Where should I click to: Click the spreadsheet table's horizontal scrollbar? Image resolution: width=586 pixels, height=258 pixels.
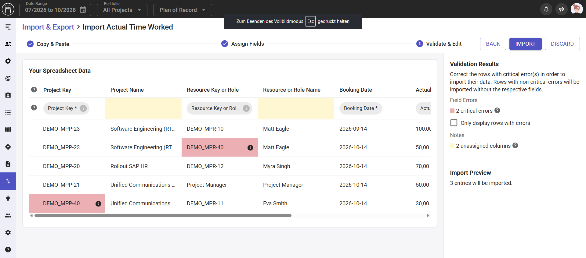pyautogui.click(x=163, y=215)
